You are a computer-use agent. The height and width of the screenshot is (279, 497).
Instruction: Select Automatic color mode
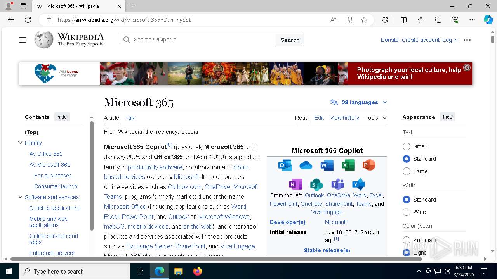coord(407,240)
